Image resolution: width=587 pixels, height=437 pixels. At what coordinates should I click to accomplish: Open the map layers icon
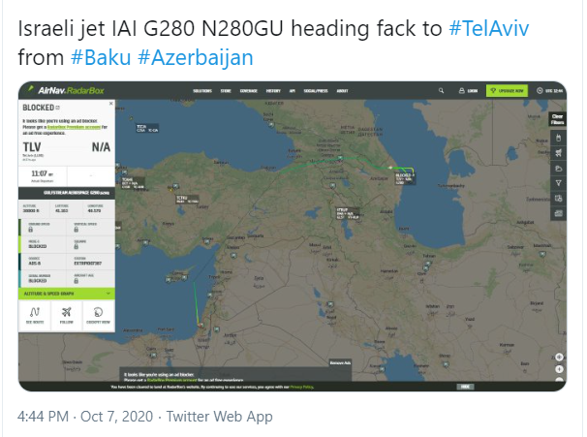click(x=558, y=199)
